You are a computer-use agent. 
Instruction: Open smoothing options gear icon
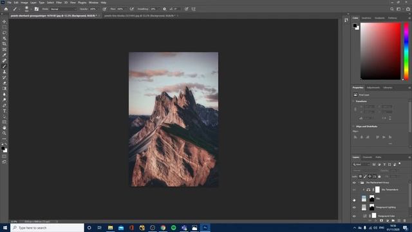tap(165, 9)
